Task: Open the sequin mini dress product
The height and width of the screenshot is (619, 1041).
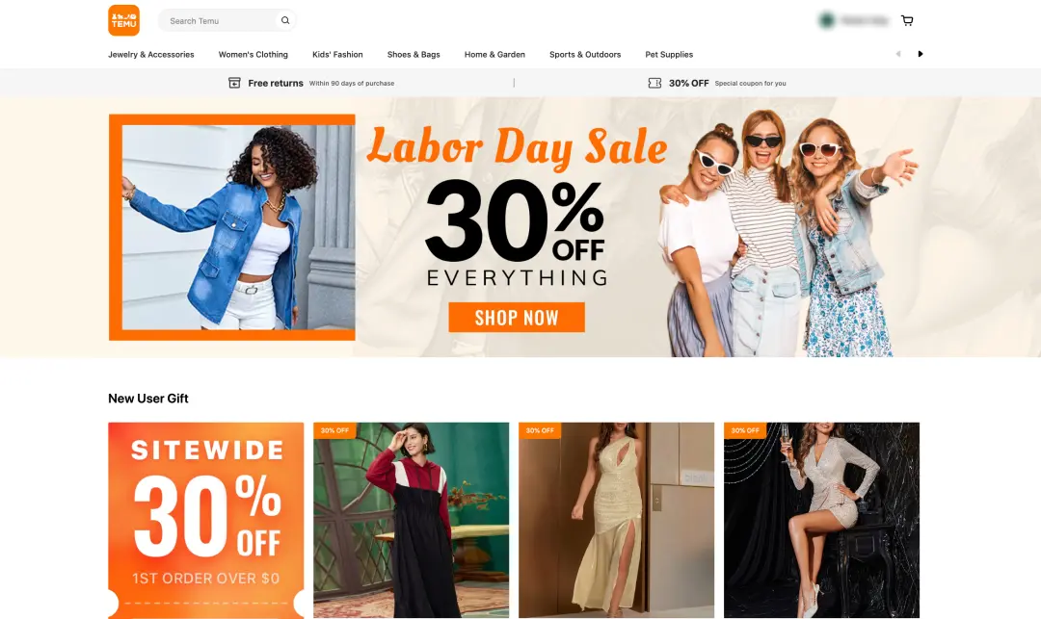Action: point(821,520)
